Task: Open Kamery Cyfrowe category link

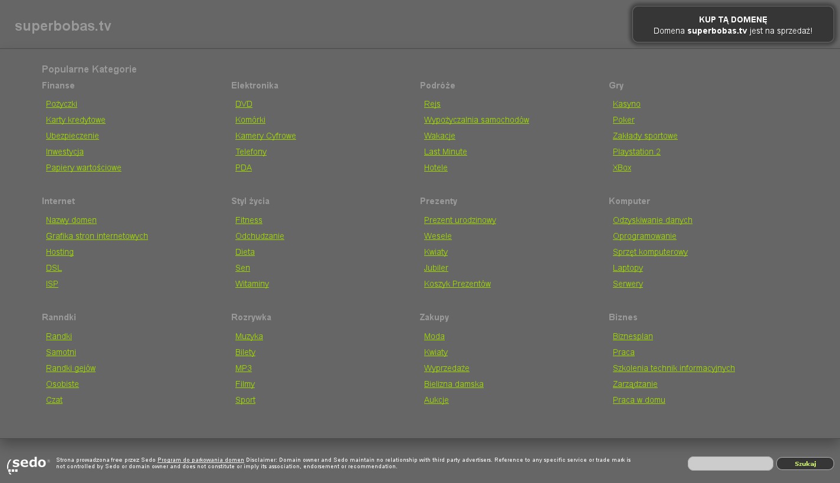Action: 265,136
